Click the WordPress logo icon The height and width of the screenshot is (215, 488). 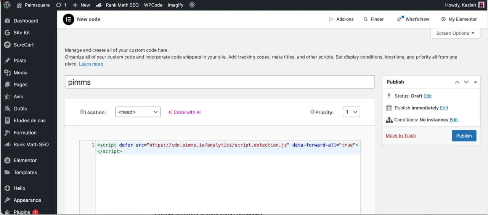click(7, 5)
